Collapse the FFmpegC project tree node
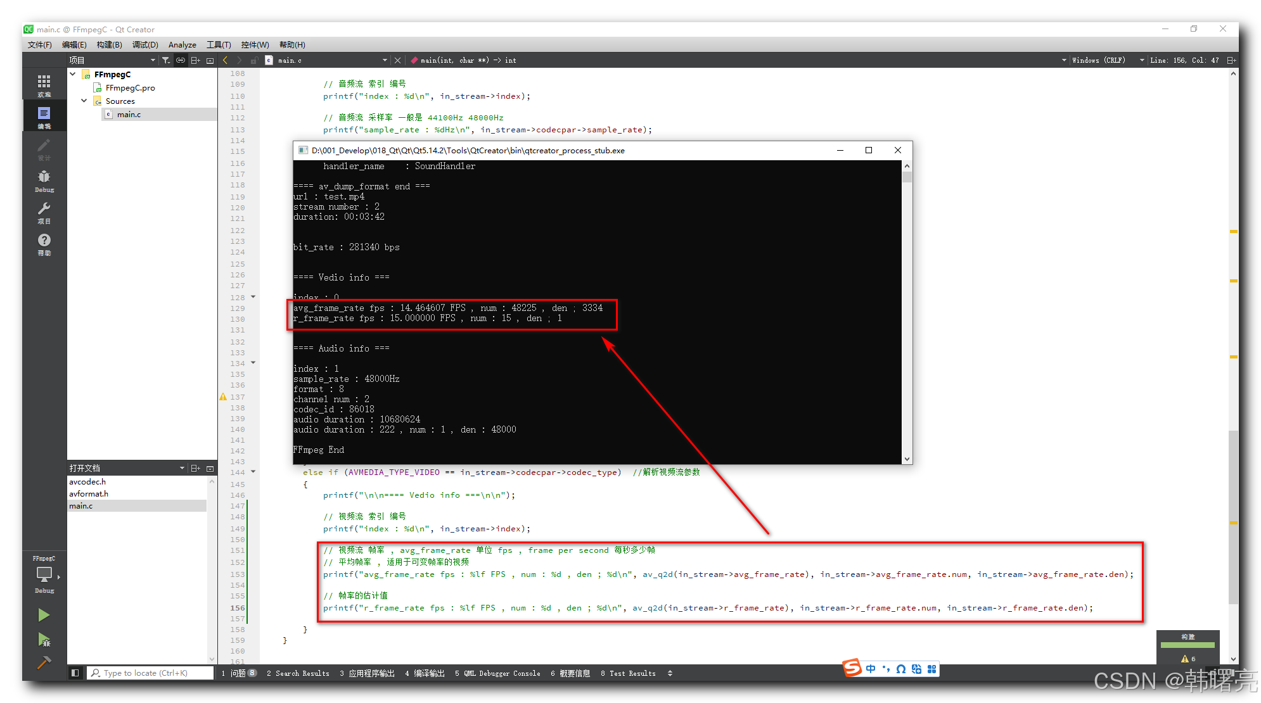The height and width of the screenshot is (703, 1261). (73, 74)
